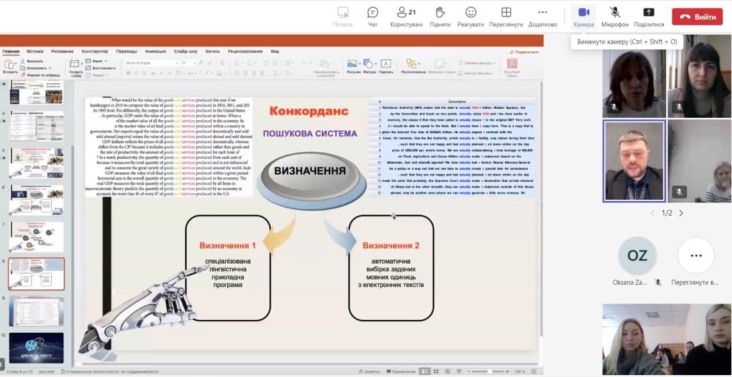Viewport: 732px width, 377px height.
Task: Click the red Вийти leave button
Action: click(697, 17)
